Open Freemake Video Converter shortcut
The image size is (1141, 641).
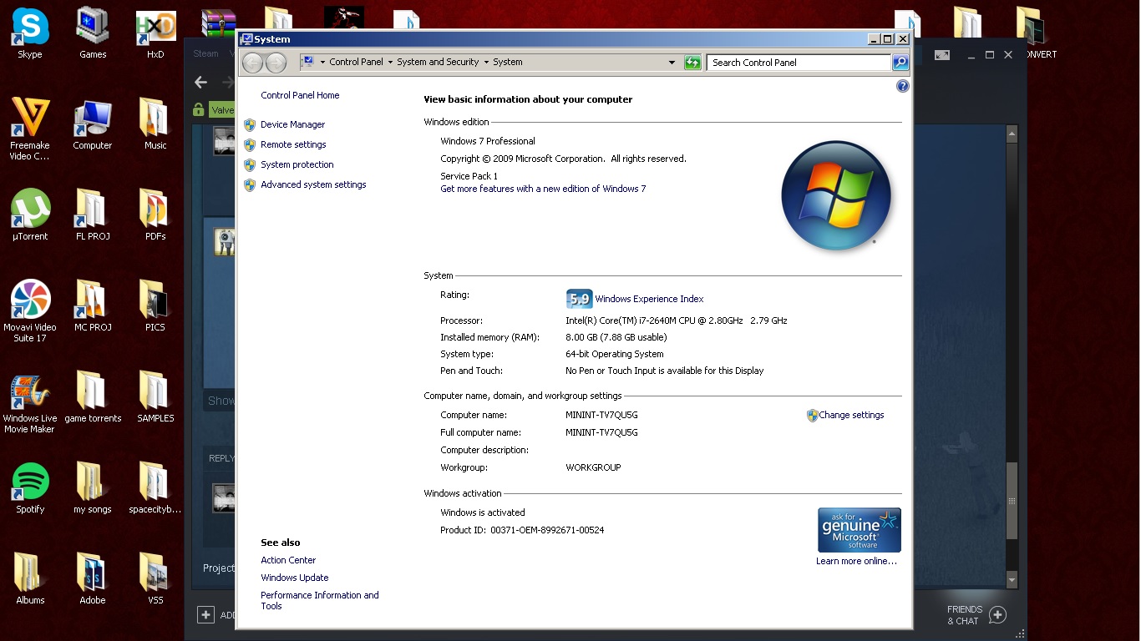30,128
